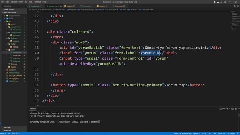This screenshot has height=135, width=240.
Task: Expand the node_modules folder
Action: coord(14,15)
